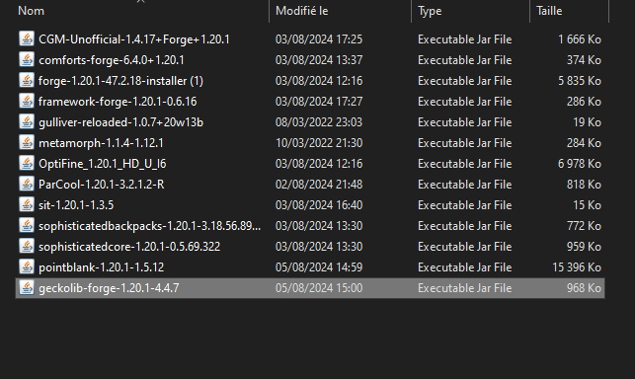Select the Jar icon of sophisticatedcore-1.20.1-0.5.69.322
The height and width of the screenshot is (379, 635).
[27, 246]
